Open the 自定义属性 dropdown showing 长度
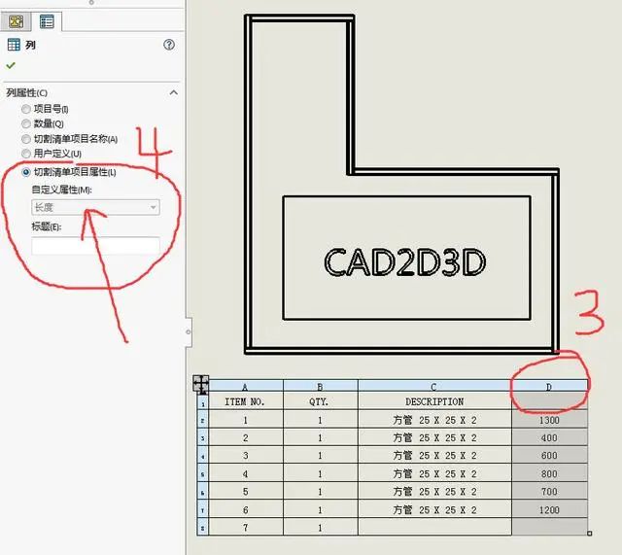The height and width of the screenshot is (555, 622). (95, 207)
